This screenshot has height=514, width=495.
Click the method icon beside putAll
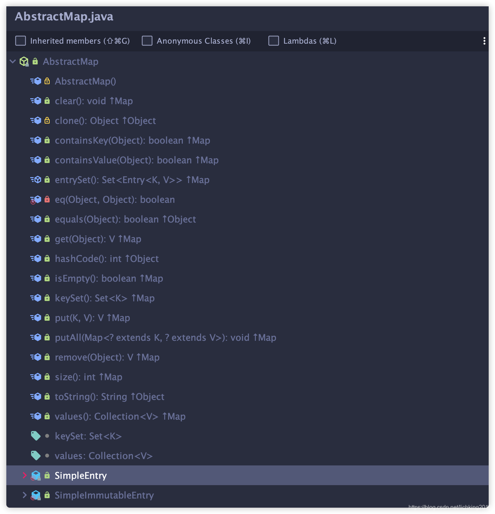(36, 338)
